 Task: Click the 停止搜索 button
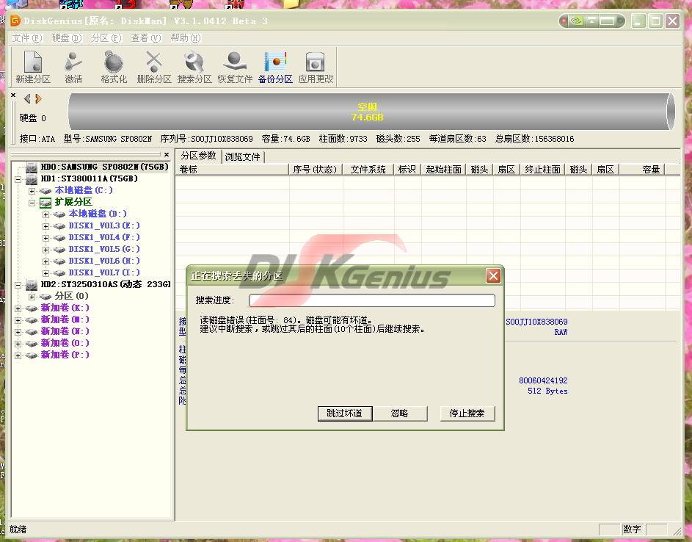tap(467, 413)
